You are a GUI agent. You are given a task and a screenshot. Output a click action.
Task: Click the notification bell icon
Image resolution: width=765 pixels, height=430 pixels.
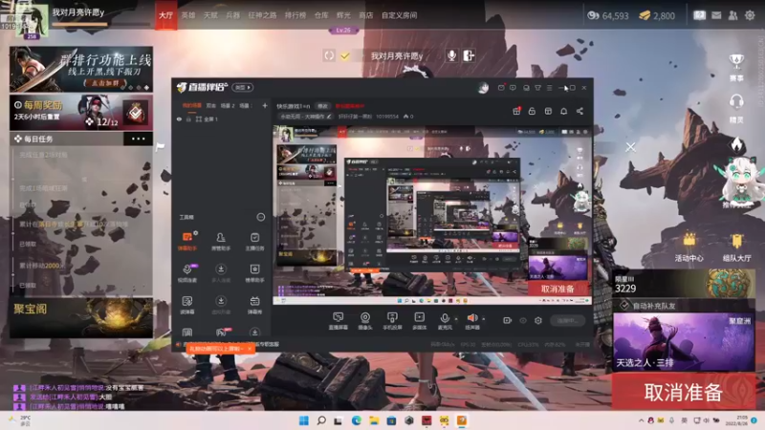(x=563, y=111)
